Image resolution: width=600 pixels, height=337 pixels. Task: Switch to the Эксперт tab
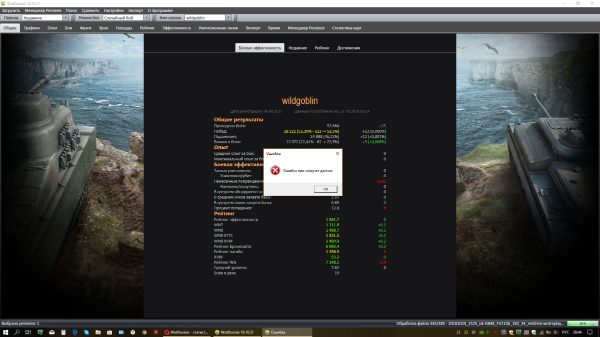click(253, 28)
